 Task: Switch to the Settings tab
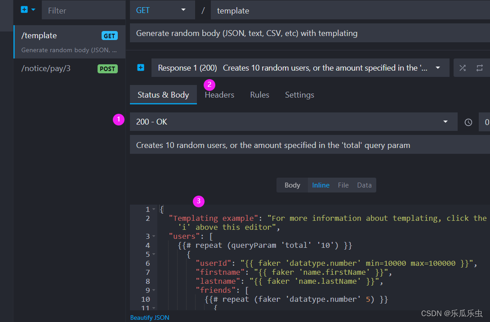click(299, 95)
